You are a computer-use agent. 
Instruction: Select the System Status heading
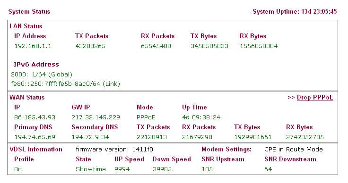point(29,11)
